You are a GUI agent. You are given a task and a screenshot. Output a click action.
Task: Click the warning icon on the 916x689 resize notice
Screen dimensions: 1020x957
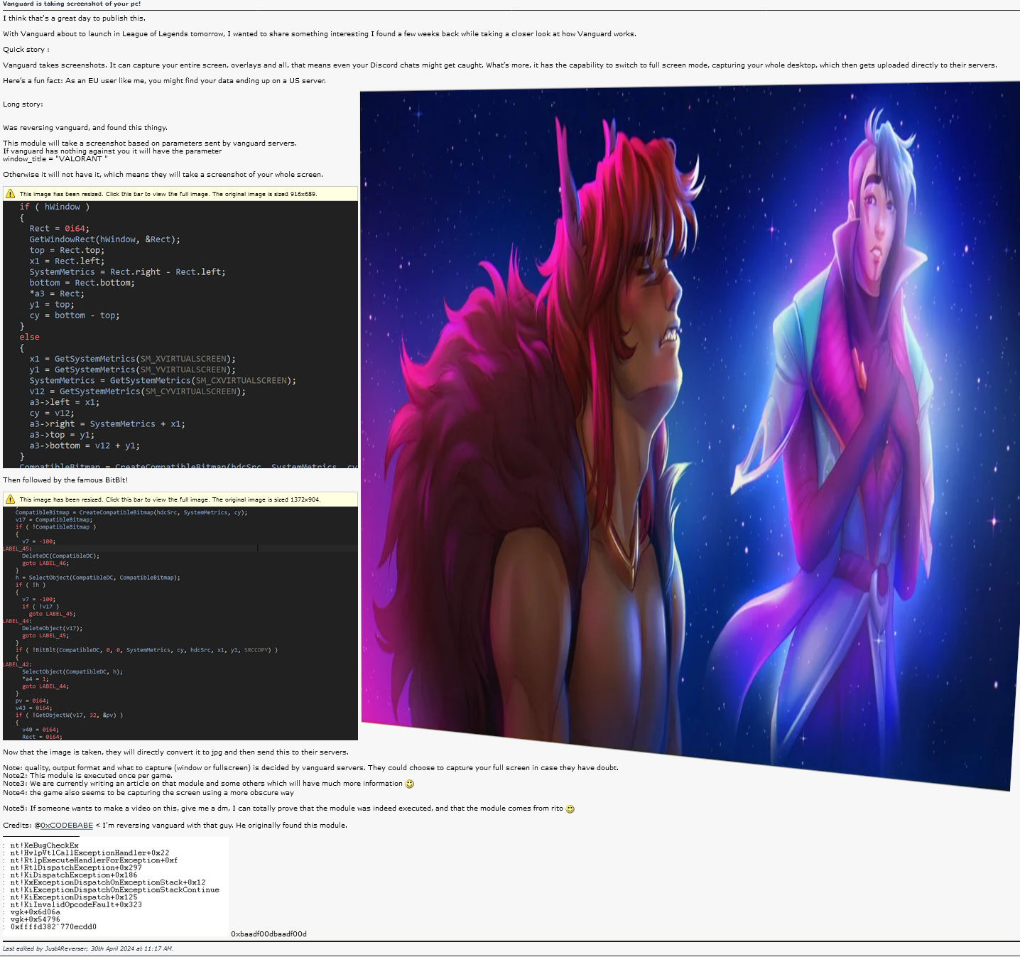click(x=10, y=193)
